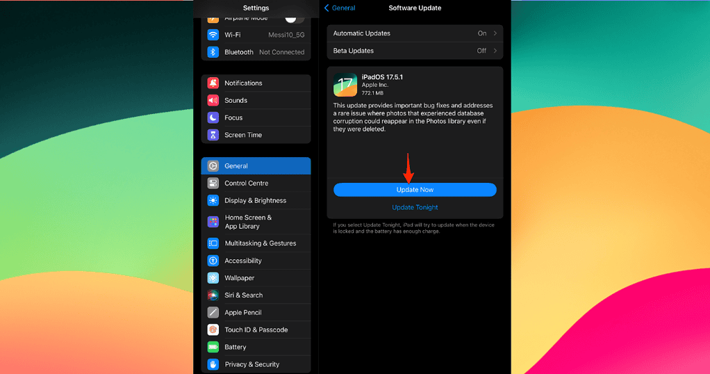Tap the Sounds speaker icon
This screenshot has width=710, height=374.
coord(213,101)
